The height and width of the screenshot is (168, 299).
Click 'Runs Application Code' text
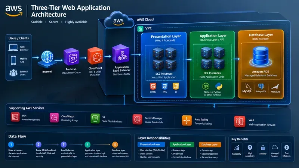coord(212,77)
